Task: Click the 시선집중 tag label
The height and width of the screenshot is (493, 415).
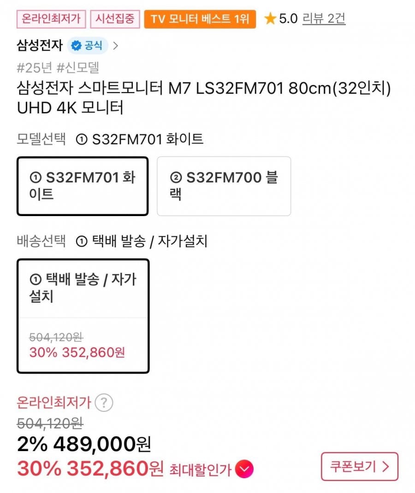Action: [115, 19]
